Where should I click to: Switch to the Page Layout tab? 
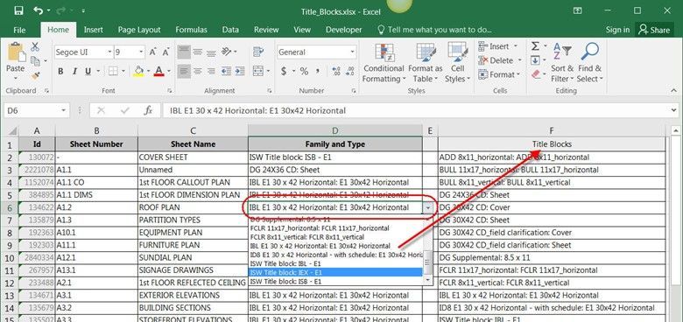(x=139, y=30)
